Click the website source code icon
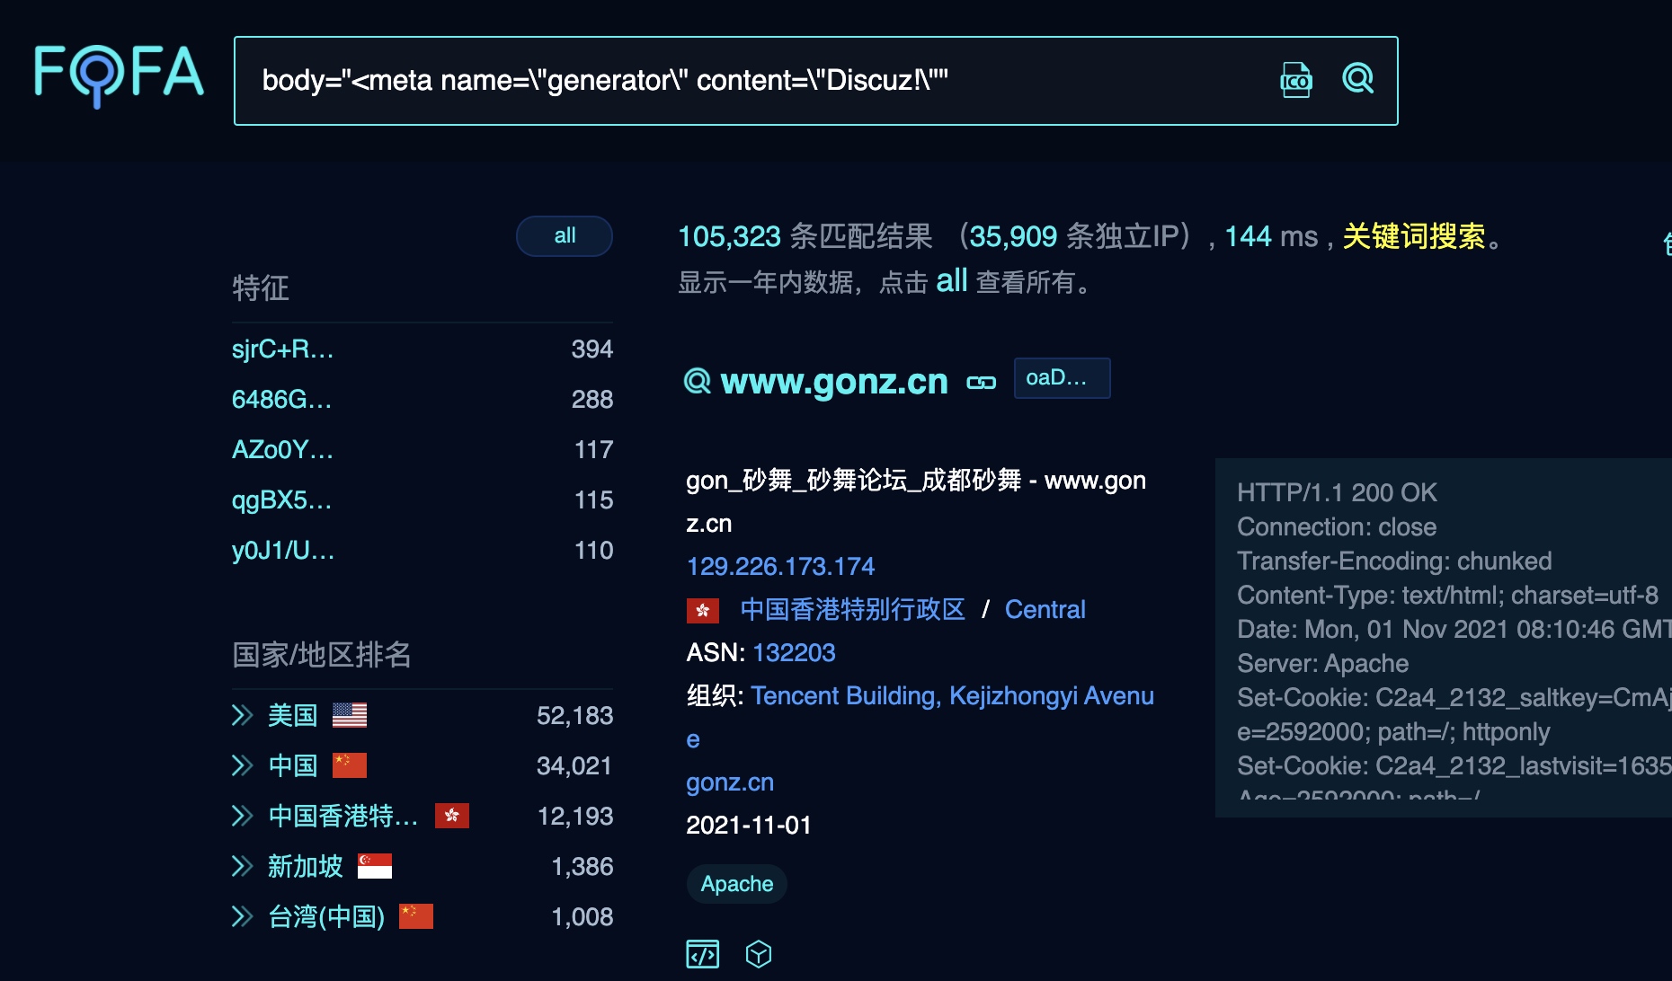This screenshot has height=981, width=1672. tap(702, 953)
